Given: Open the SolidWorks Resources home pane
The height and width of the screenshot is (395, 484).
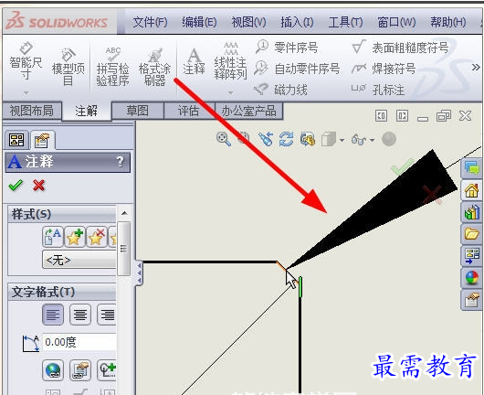Looking at the screenshot, I should pos(471,191).
